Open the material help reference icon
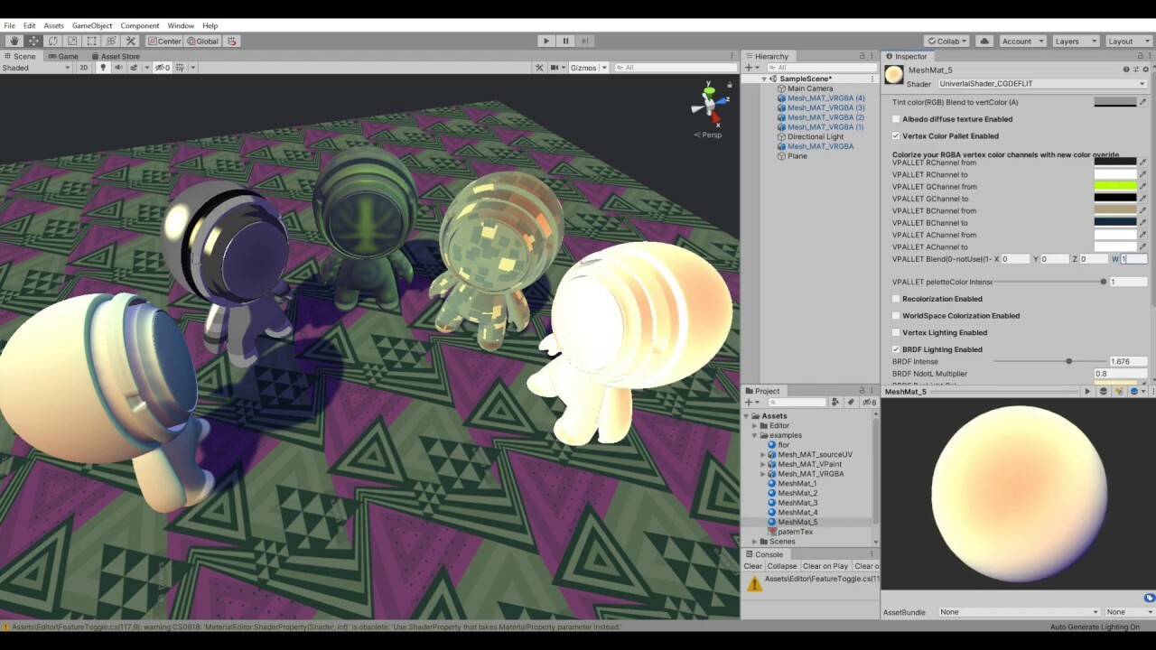Screen dimensions: 1156x650 pos(1126,70)
